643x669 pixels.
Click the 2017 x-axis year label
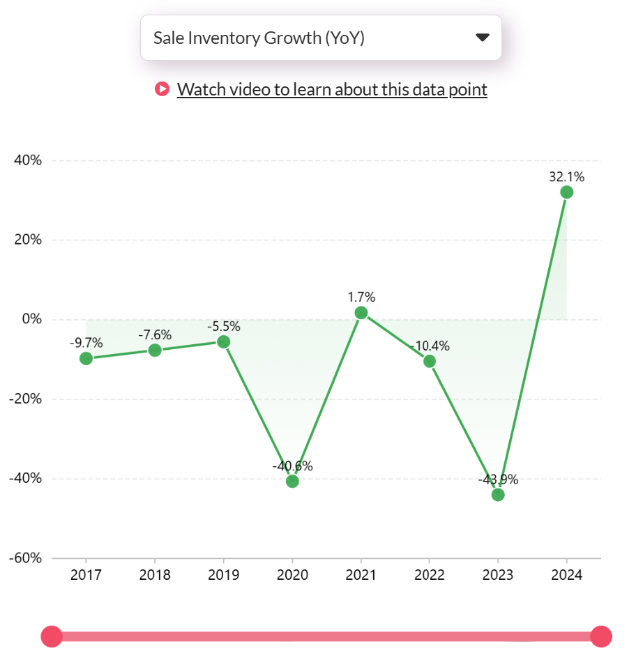coord(86,576)
